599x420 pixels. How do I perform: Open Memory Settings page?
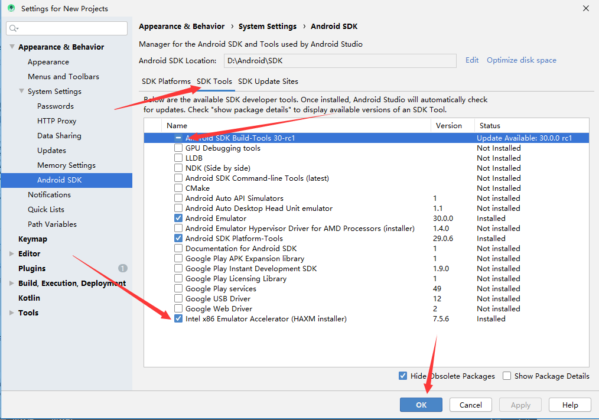(x=67, y=165)
